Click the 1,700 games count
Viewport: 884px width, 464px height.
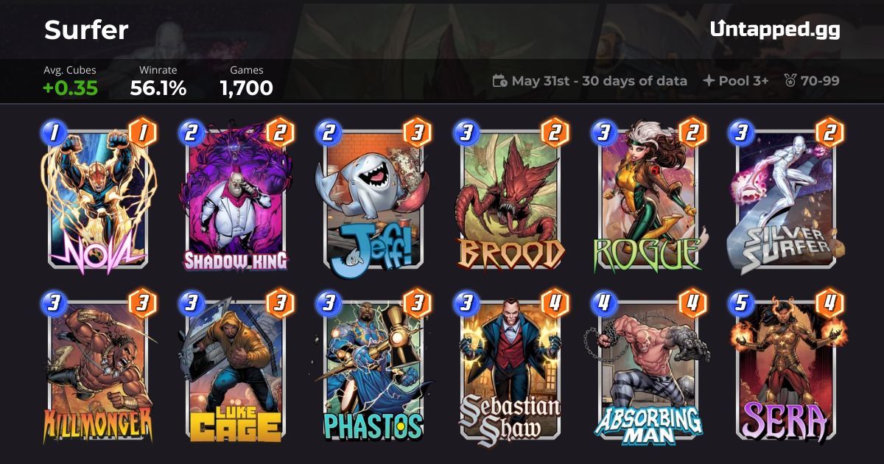(246, 88)
